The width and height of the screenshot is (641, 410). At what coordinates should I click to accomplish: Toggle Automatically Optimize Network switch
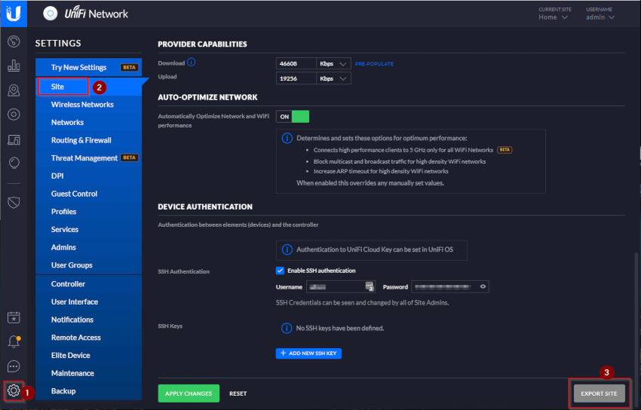293,117
